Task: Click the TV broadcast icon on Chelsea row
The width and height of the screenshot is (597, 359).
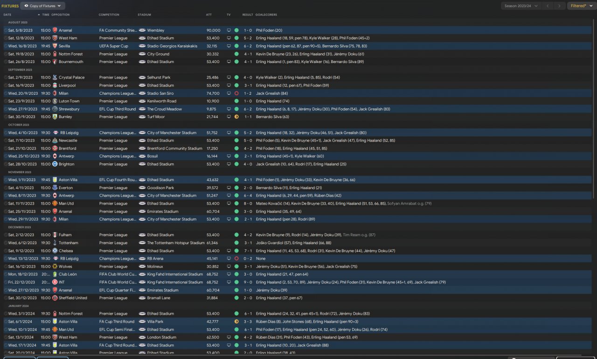Action: coord(229,251)
